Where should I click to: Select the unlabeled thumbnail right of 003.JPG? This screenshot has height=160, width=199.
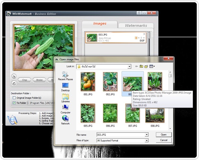[x=155, y=81]
